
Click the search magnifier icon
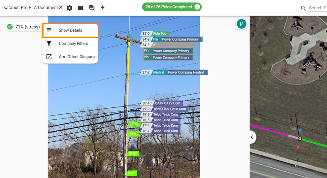pyautogui.click(x=303, y=8)
